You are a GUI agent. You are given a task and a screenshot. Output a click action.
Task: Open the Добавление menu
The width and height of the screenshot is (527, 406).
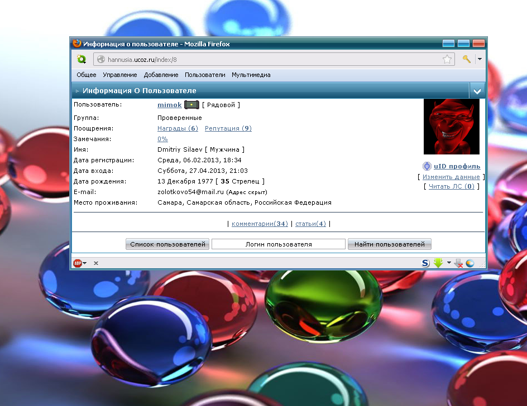tap(161, 75)
